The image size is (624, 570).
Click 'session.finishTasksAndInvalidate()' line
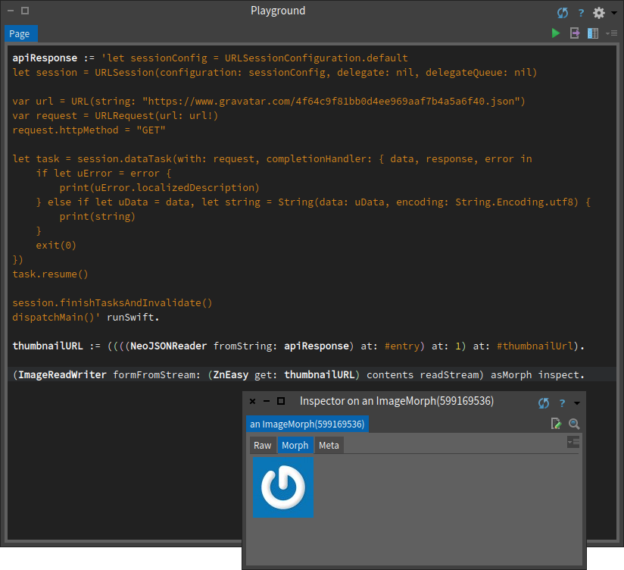click(112, 302)
